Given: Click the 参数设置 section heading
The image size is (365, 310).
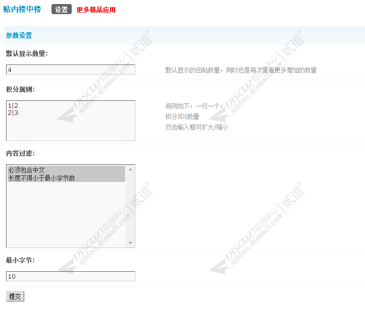Looking at the screenshot, I should click(19, 35).
